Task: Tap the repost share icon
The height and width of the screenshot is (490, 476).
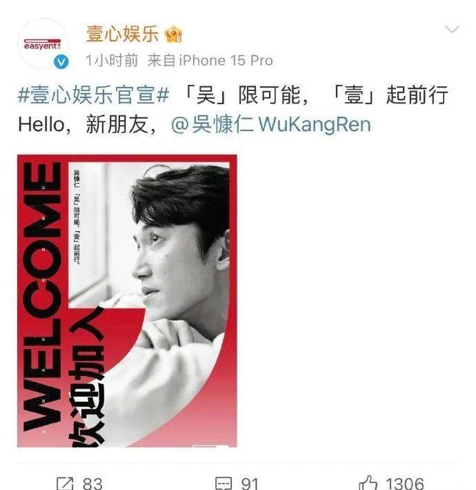Action: click(x=65, y=483)
